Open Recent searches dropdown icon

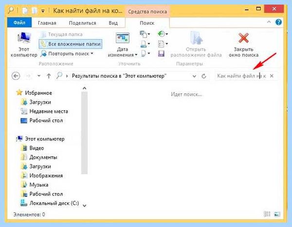[163, 34]
